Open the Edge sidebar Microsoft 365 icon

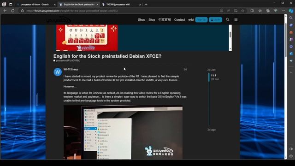291,47
